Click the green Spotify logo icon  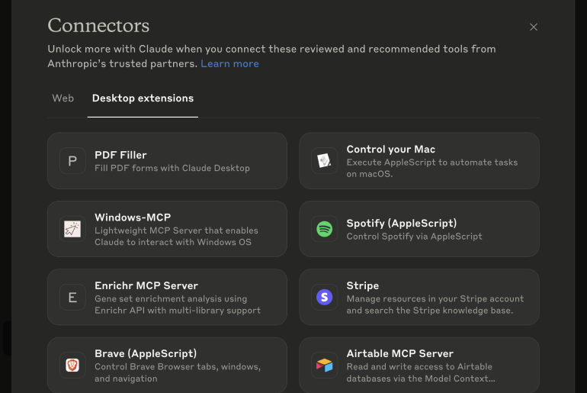tap(324, 229)
